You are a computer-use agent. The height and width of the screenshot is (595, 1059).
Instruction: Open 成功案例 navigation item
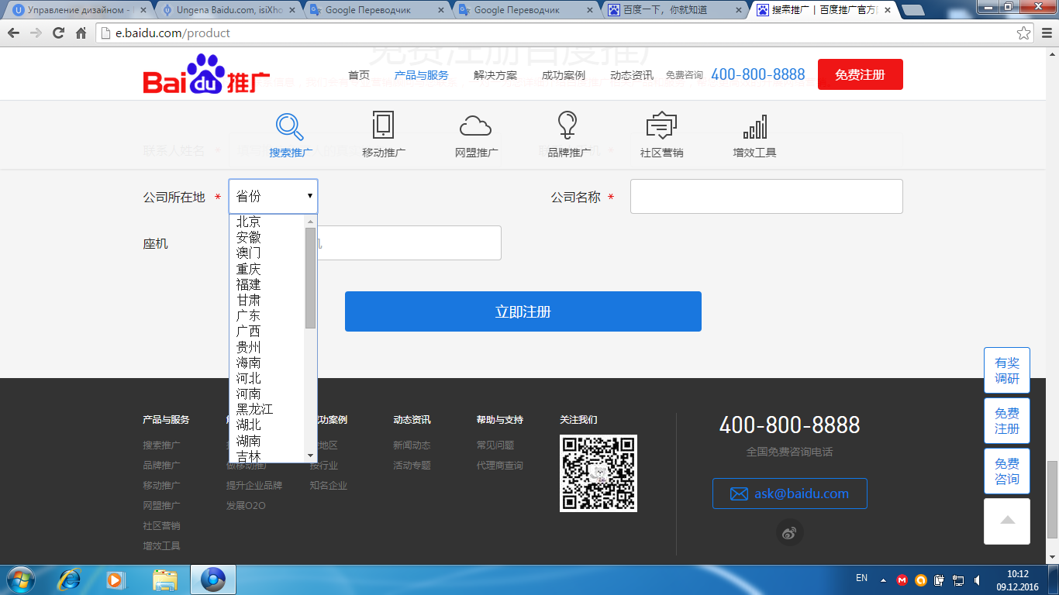564,75
